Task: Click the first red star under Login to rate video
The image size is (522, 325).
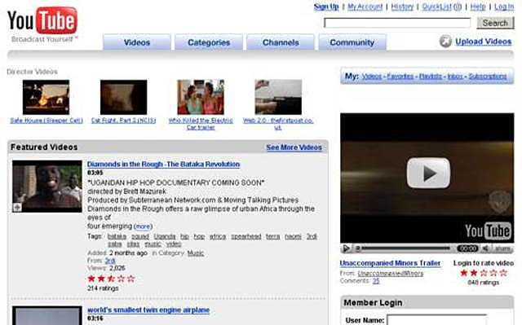Action: (x=464, y=273)
